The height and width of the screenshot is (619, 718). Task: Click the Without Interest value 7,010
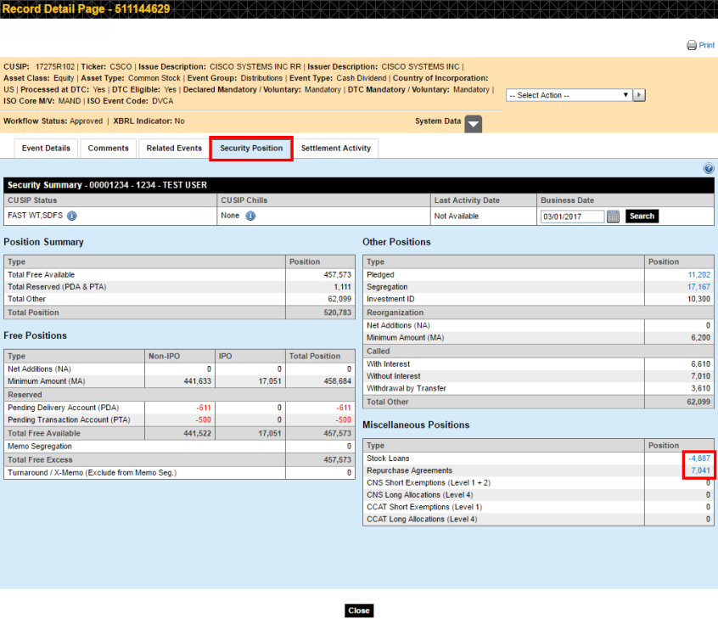700,376
